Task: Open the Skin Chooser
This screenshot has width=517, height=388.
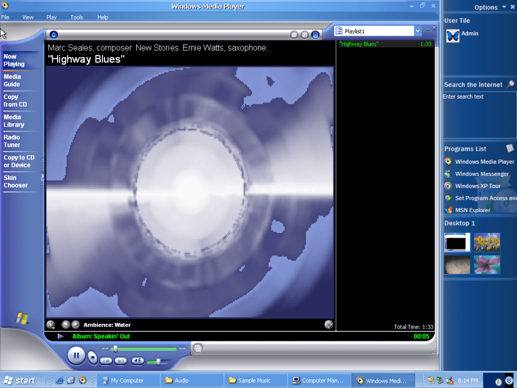Action: coord(16,181)
